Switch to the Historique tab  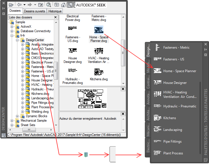[55, 11]
